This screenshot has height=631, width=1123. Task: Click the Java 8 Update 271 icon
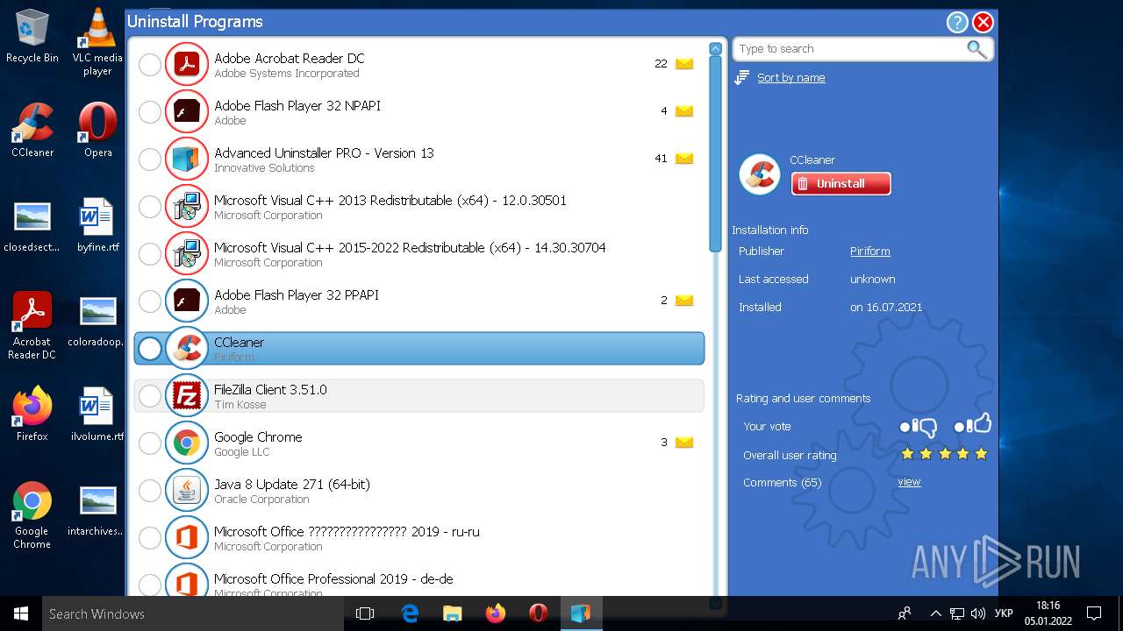186,490
